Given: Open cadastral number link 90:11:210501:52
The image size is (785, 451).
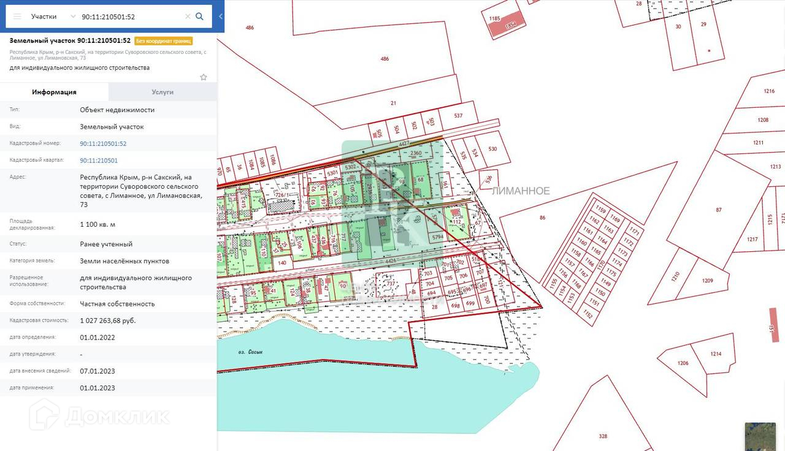Looking at the screenshot, I should [x=103, y=143].
